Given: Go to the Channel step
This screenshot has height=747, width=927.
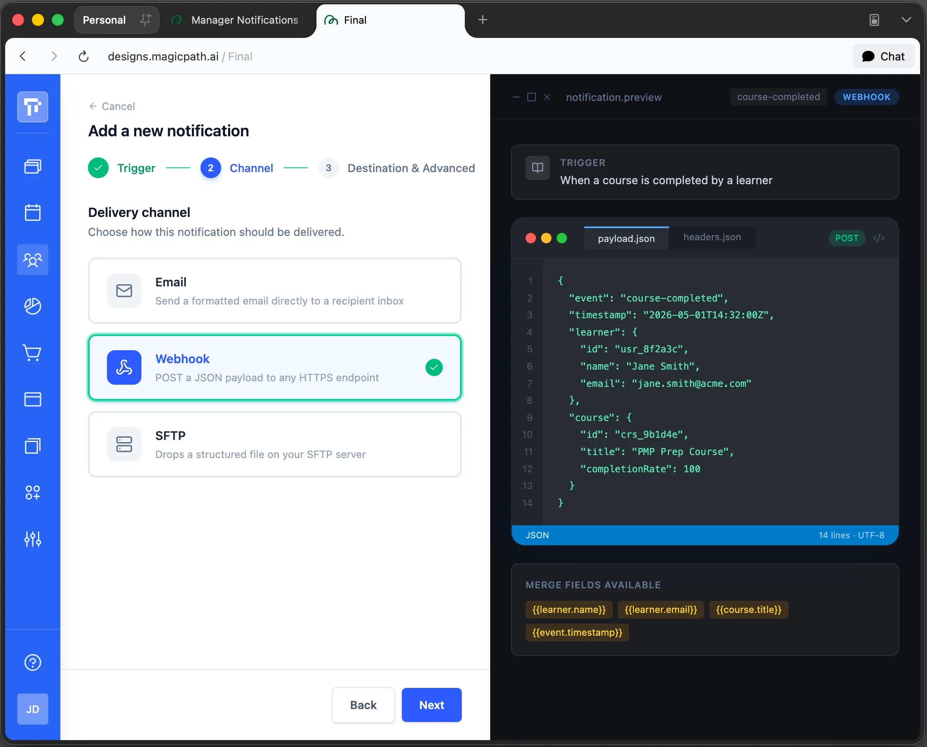Looking at the screenshot, I should click(x=237, y=168).
